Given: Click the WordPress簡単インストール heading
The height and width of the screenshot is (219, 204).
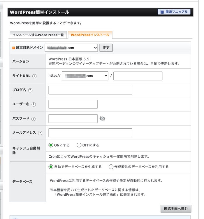Looking at the screenshot, I should [x=39, y=12].
